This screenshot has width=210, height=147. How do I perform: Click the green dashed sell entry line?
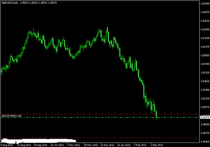tap(99, 117)
